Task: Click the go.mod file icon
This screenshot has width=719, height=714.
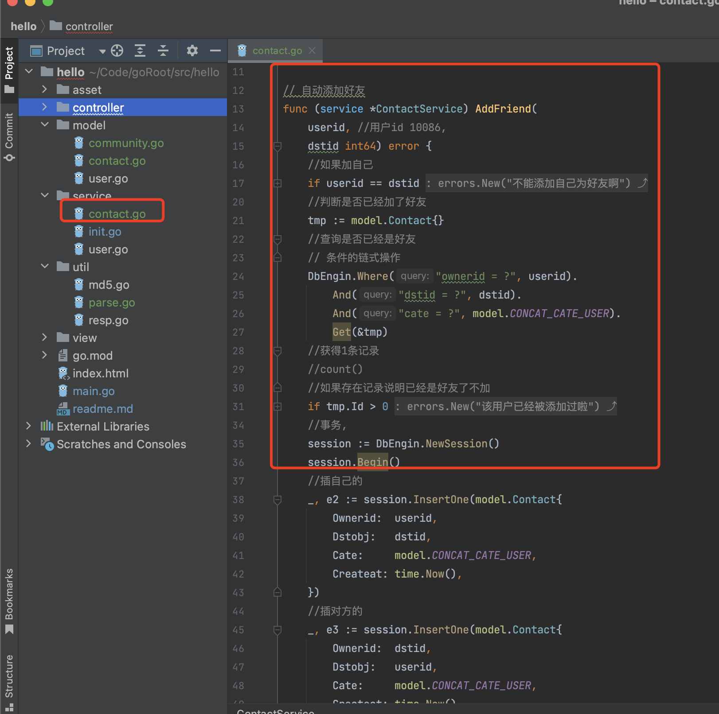Action: (63, 355)
